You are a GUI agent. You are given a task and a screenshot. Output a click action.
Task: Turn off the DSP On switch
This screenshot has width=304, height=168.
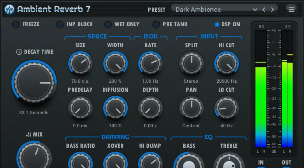217,24
